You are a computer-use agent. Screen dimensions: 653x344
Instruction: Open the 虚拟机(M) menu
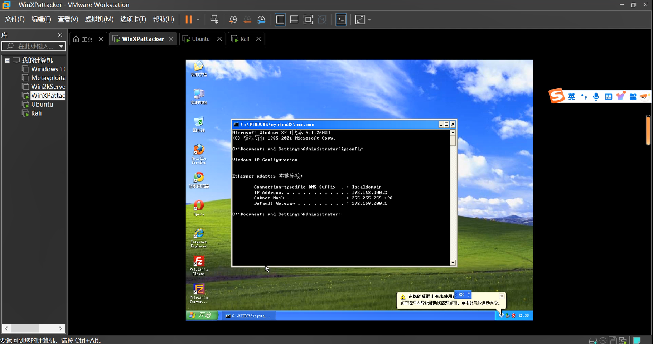pos(99,19)
